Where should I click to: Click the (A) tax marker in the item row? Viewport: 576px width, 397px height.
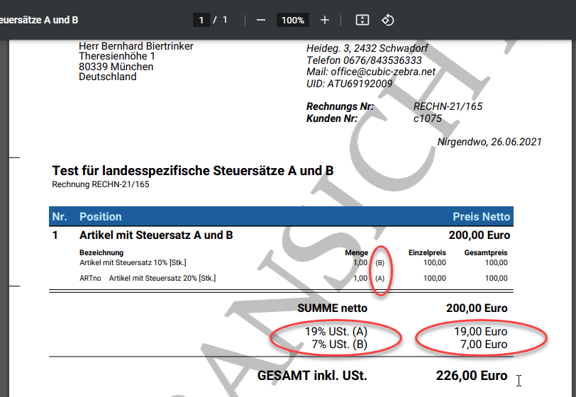pyautogui.click(x=380, y=279)
